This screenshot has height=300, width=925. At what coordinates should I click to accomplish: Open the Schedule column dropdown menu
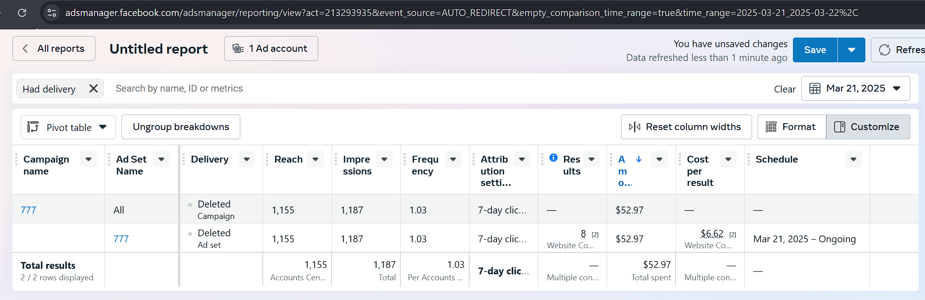point(853,159)
